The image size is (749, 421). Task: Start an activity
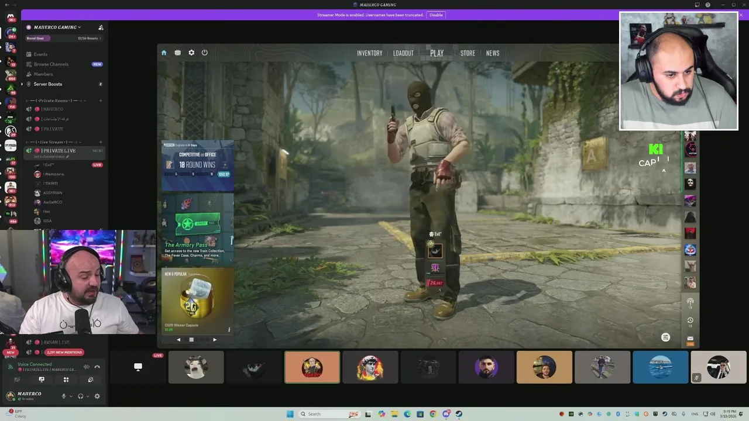66,379
